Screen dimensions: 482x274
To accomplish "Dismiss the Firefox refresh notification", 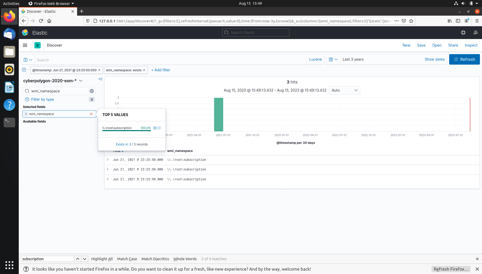I will [477, 269].
